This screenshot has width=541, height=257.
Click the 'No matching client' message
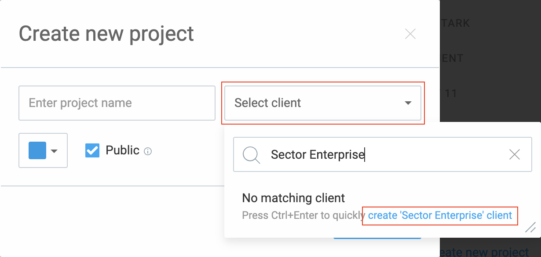point(293,198)
